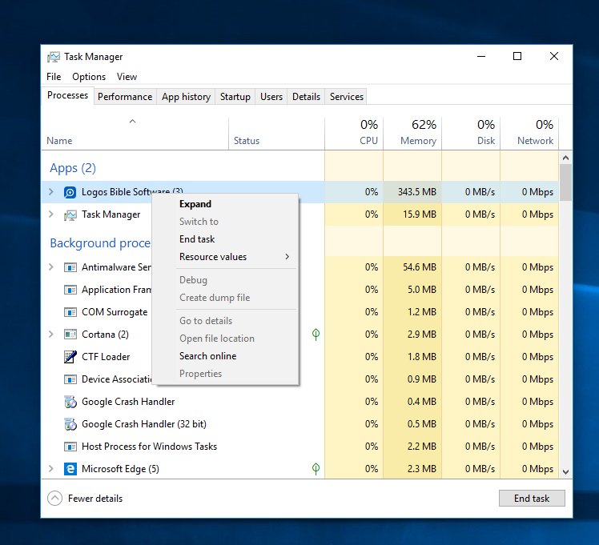Click the Apps (2) group heading
Viewport: 599px width, 545px height.
[73, 168]
